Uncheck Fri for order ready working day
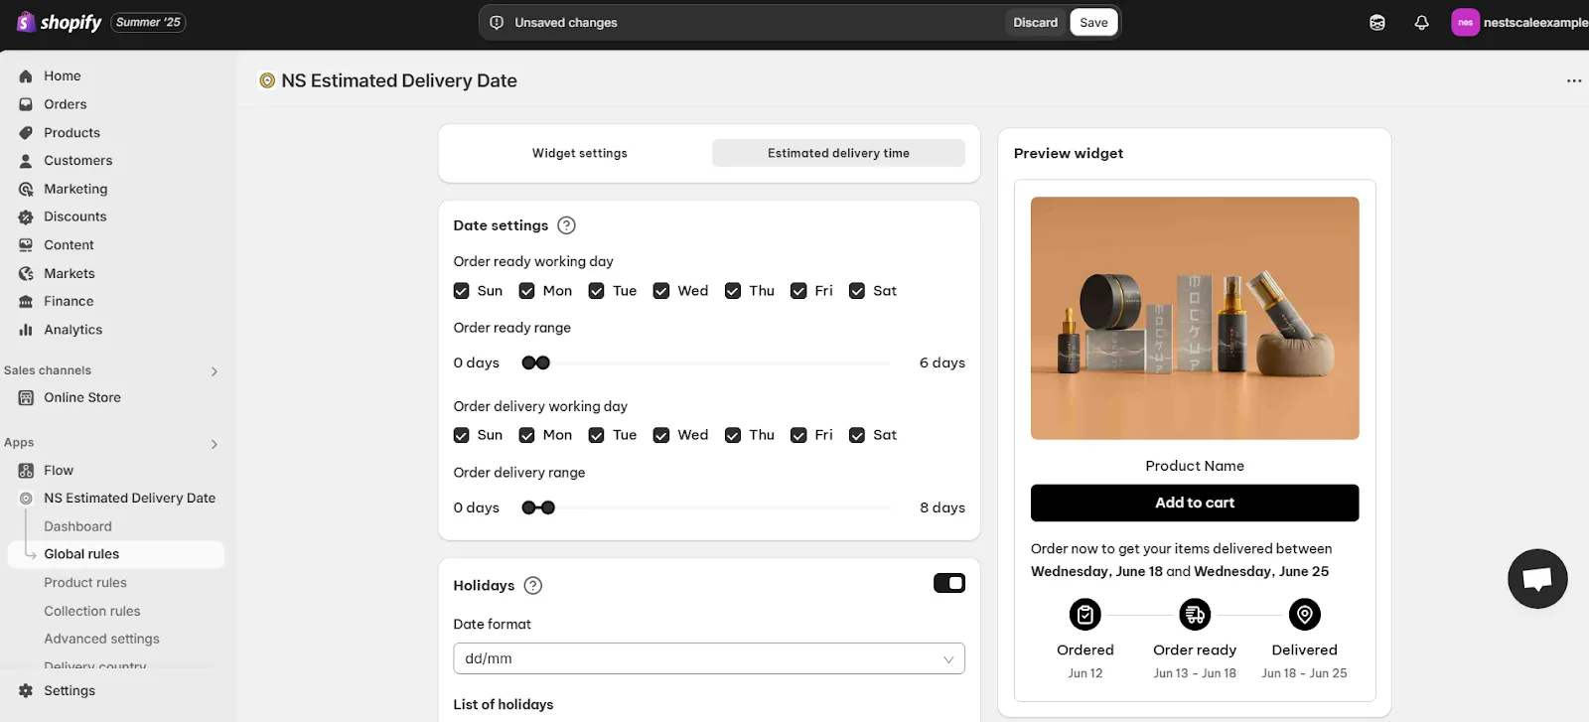 [798, 291]
